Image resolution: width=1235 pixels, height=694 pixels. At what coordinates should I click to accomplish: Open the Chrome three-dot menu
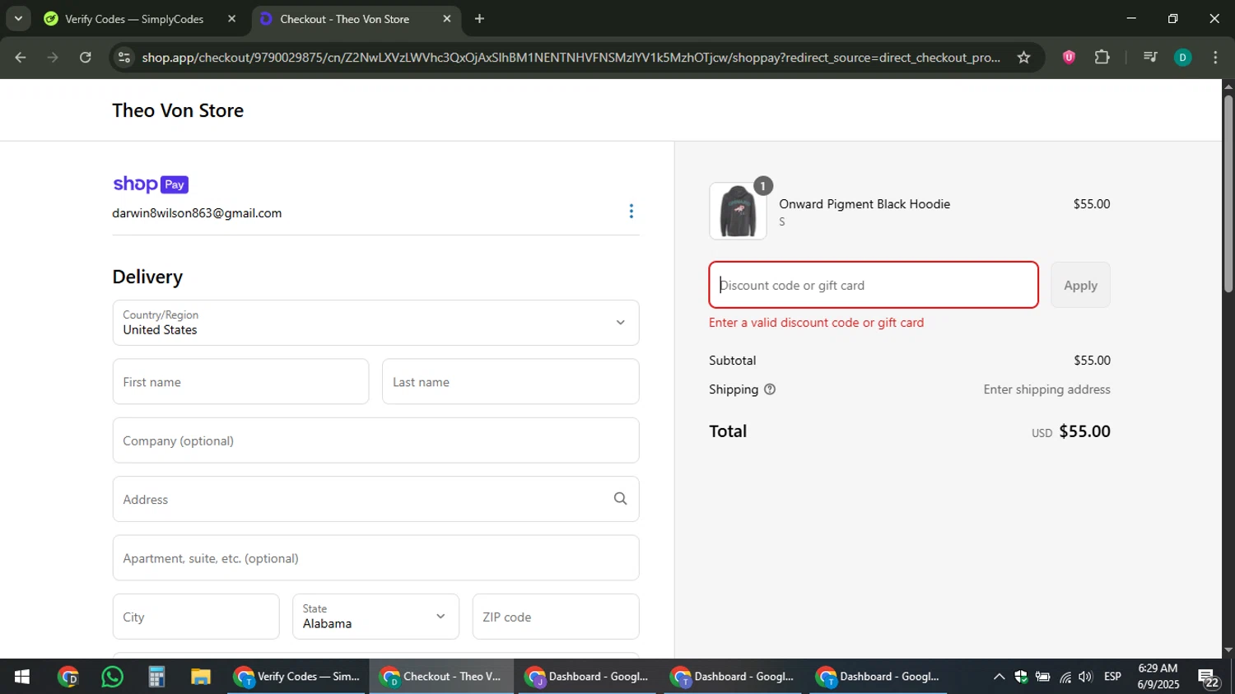click(x=1215, y=58)
